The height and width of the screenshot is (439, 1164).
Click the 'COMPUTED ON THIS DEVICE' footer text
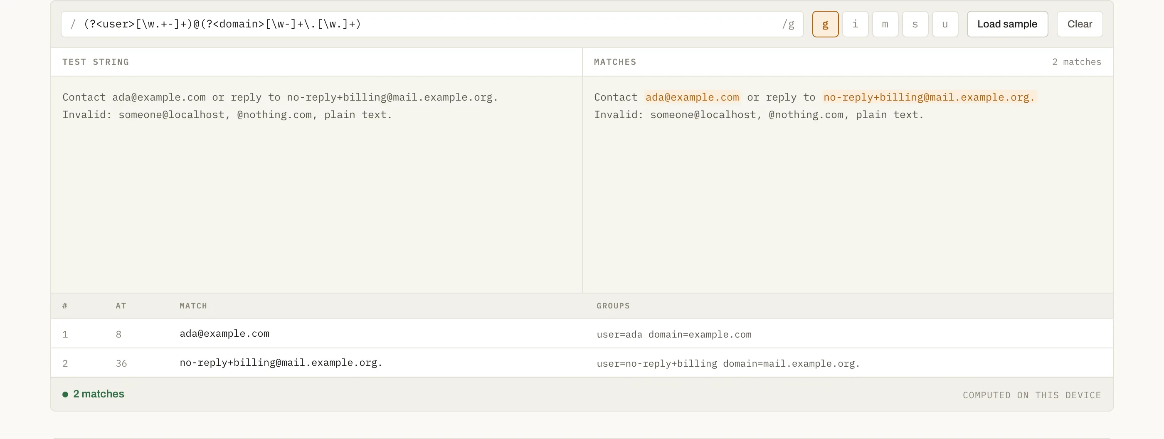pos(1032,395)
